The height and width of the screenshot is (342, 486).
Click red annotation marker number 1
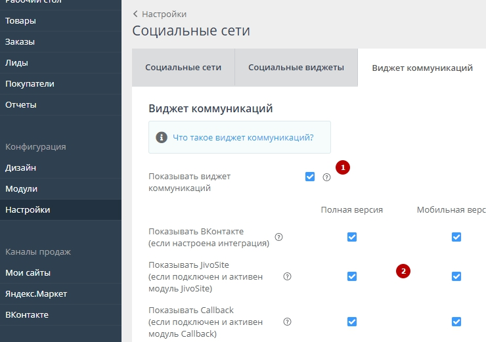(x=342, y=167)
